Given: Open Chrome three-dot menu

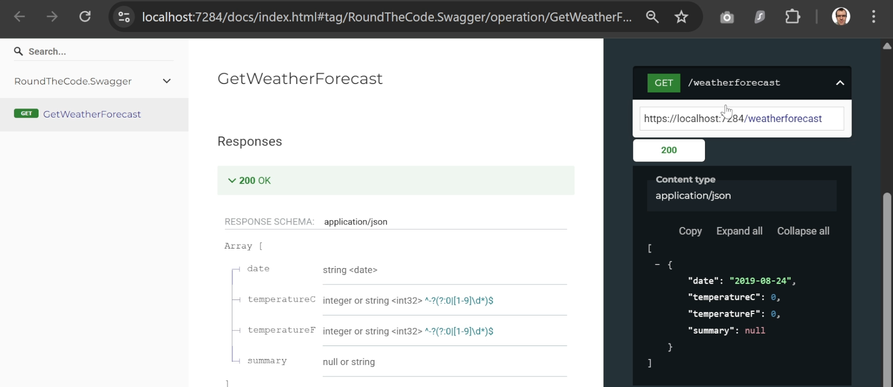Looking at the screenshot, I should pos(873,17).
